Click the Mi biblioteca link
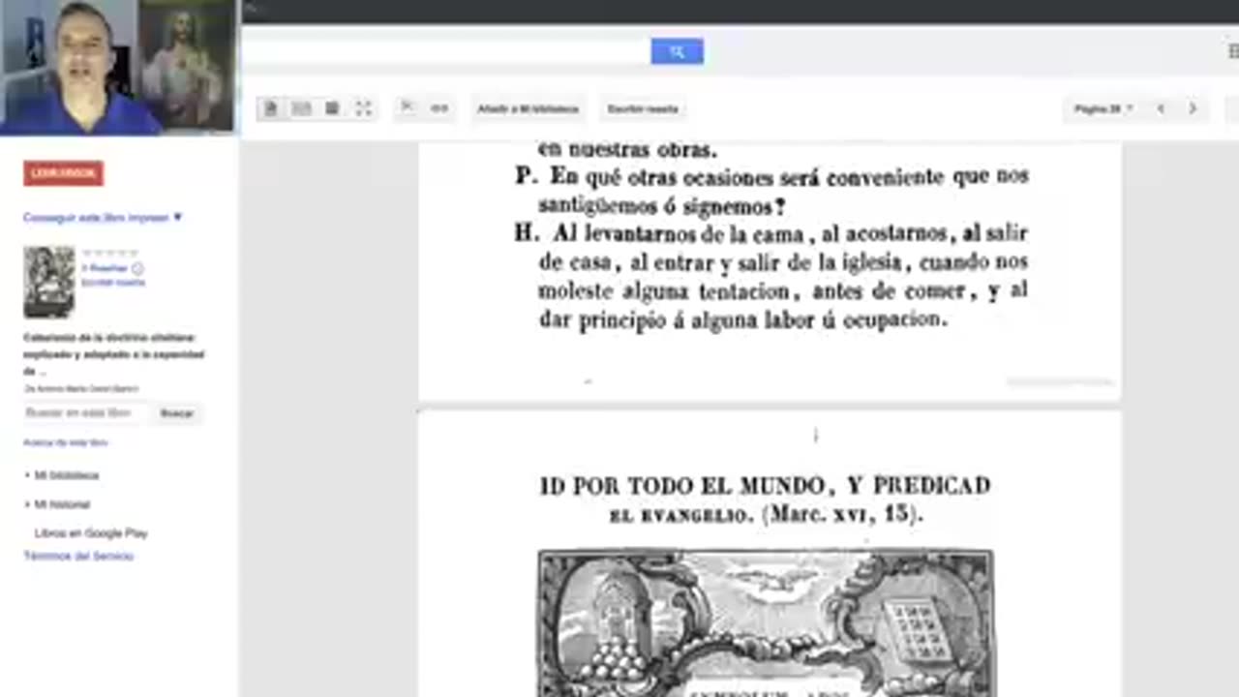The width and height of the screenshot is (1239, 697). [x=67, y=475]
